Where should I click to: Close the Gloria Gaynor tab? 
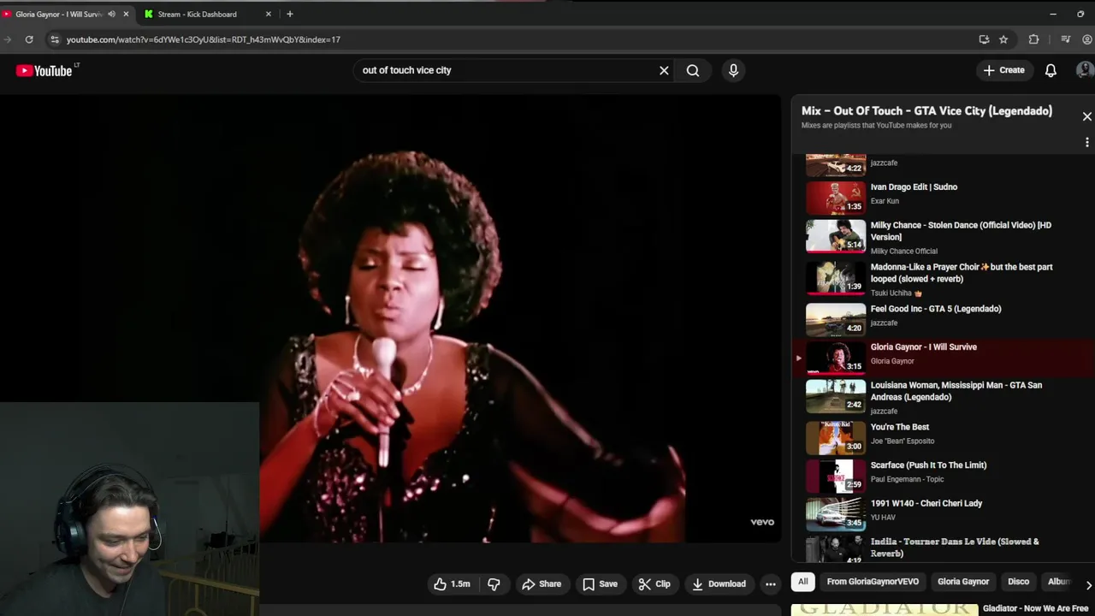click(x=126, y=14)
